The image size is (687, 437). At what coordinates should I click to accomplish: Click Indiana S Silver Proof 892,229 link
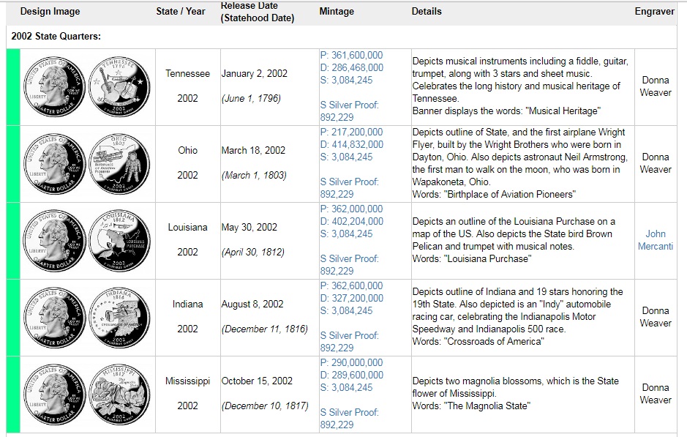[x=349, y=341]
